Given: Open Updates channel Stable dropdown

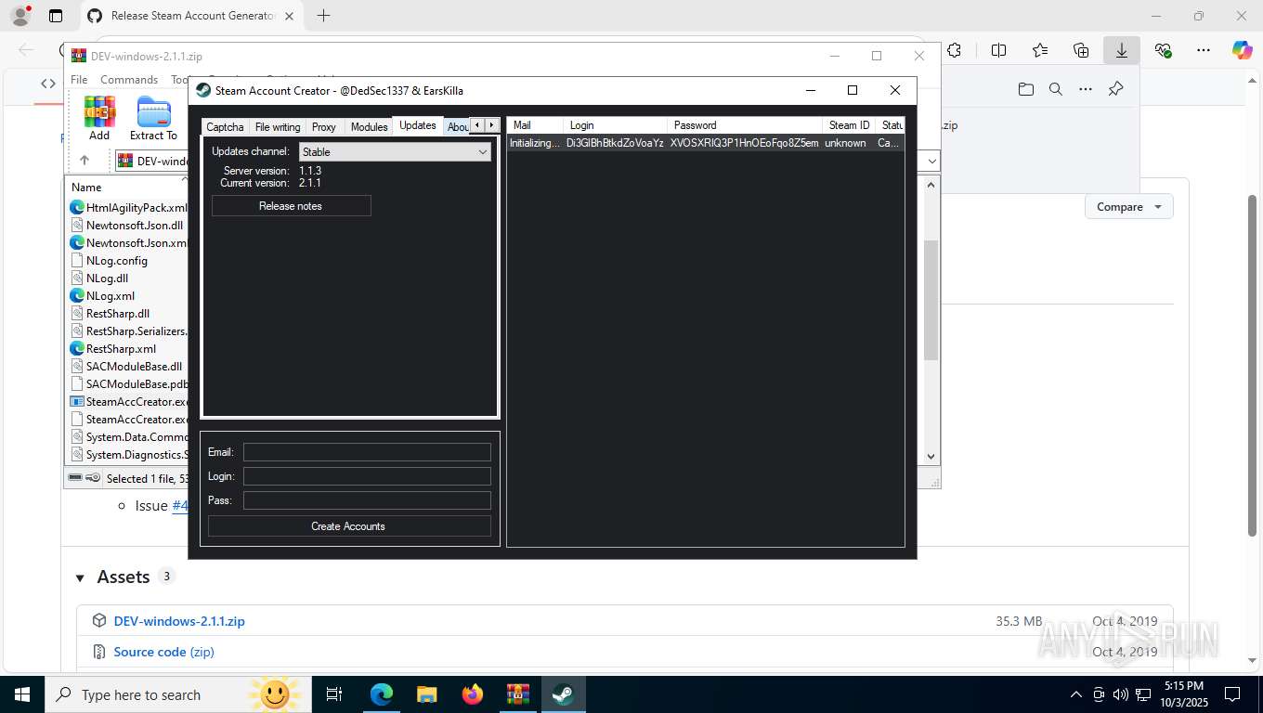Looking at the screenshot, I should pos(395,152).
